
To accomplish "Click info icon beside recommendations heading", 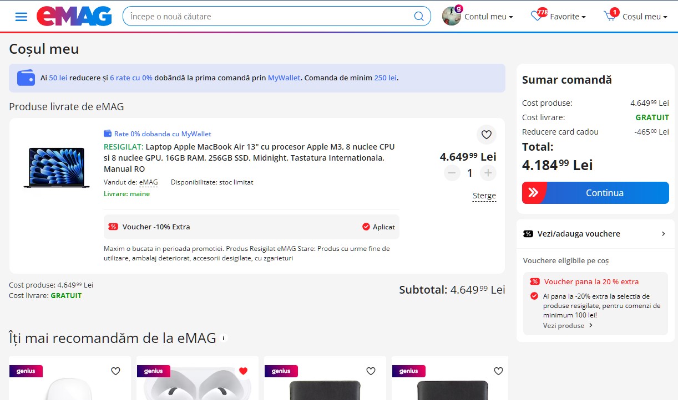I will pos(224,338).
